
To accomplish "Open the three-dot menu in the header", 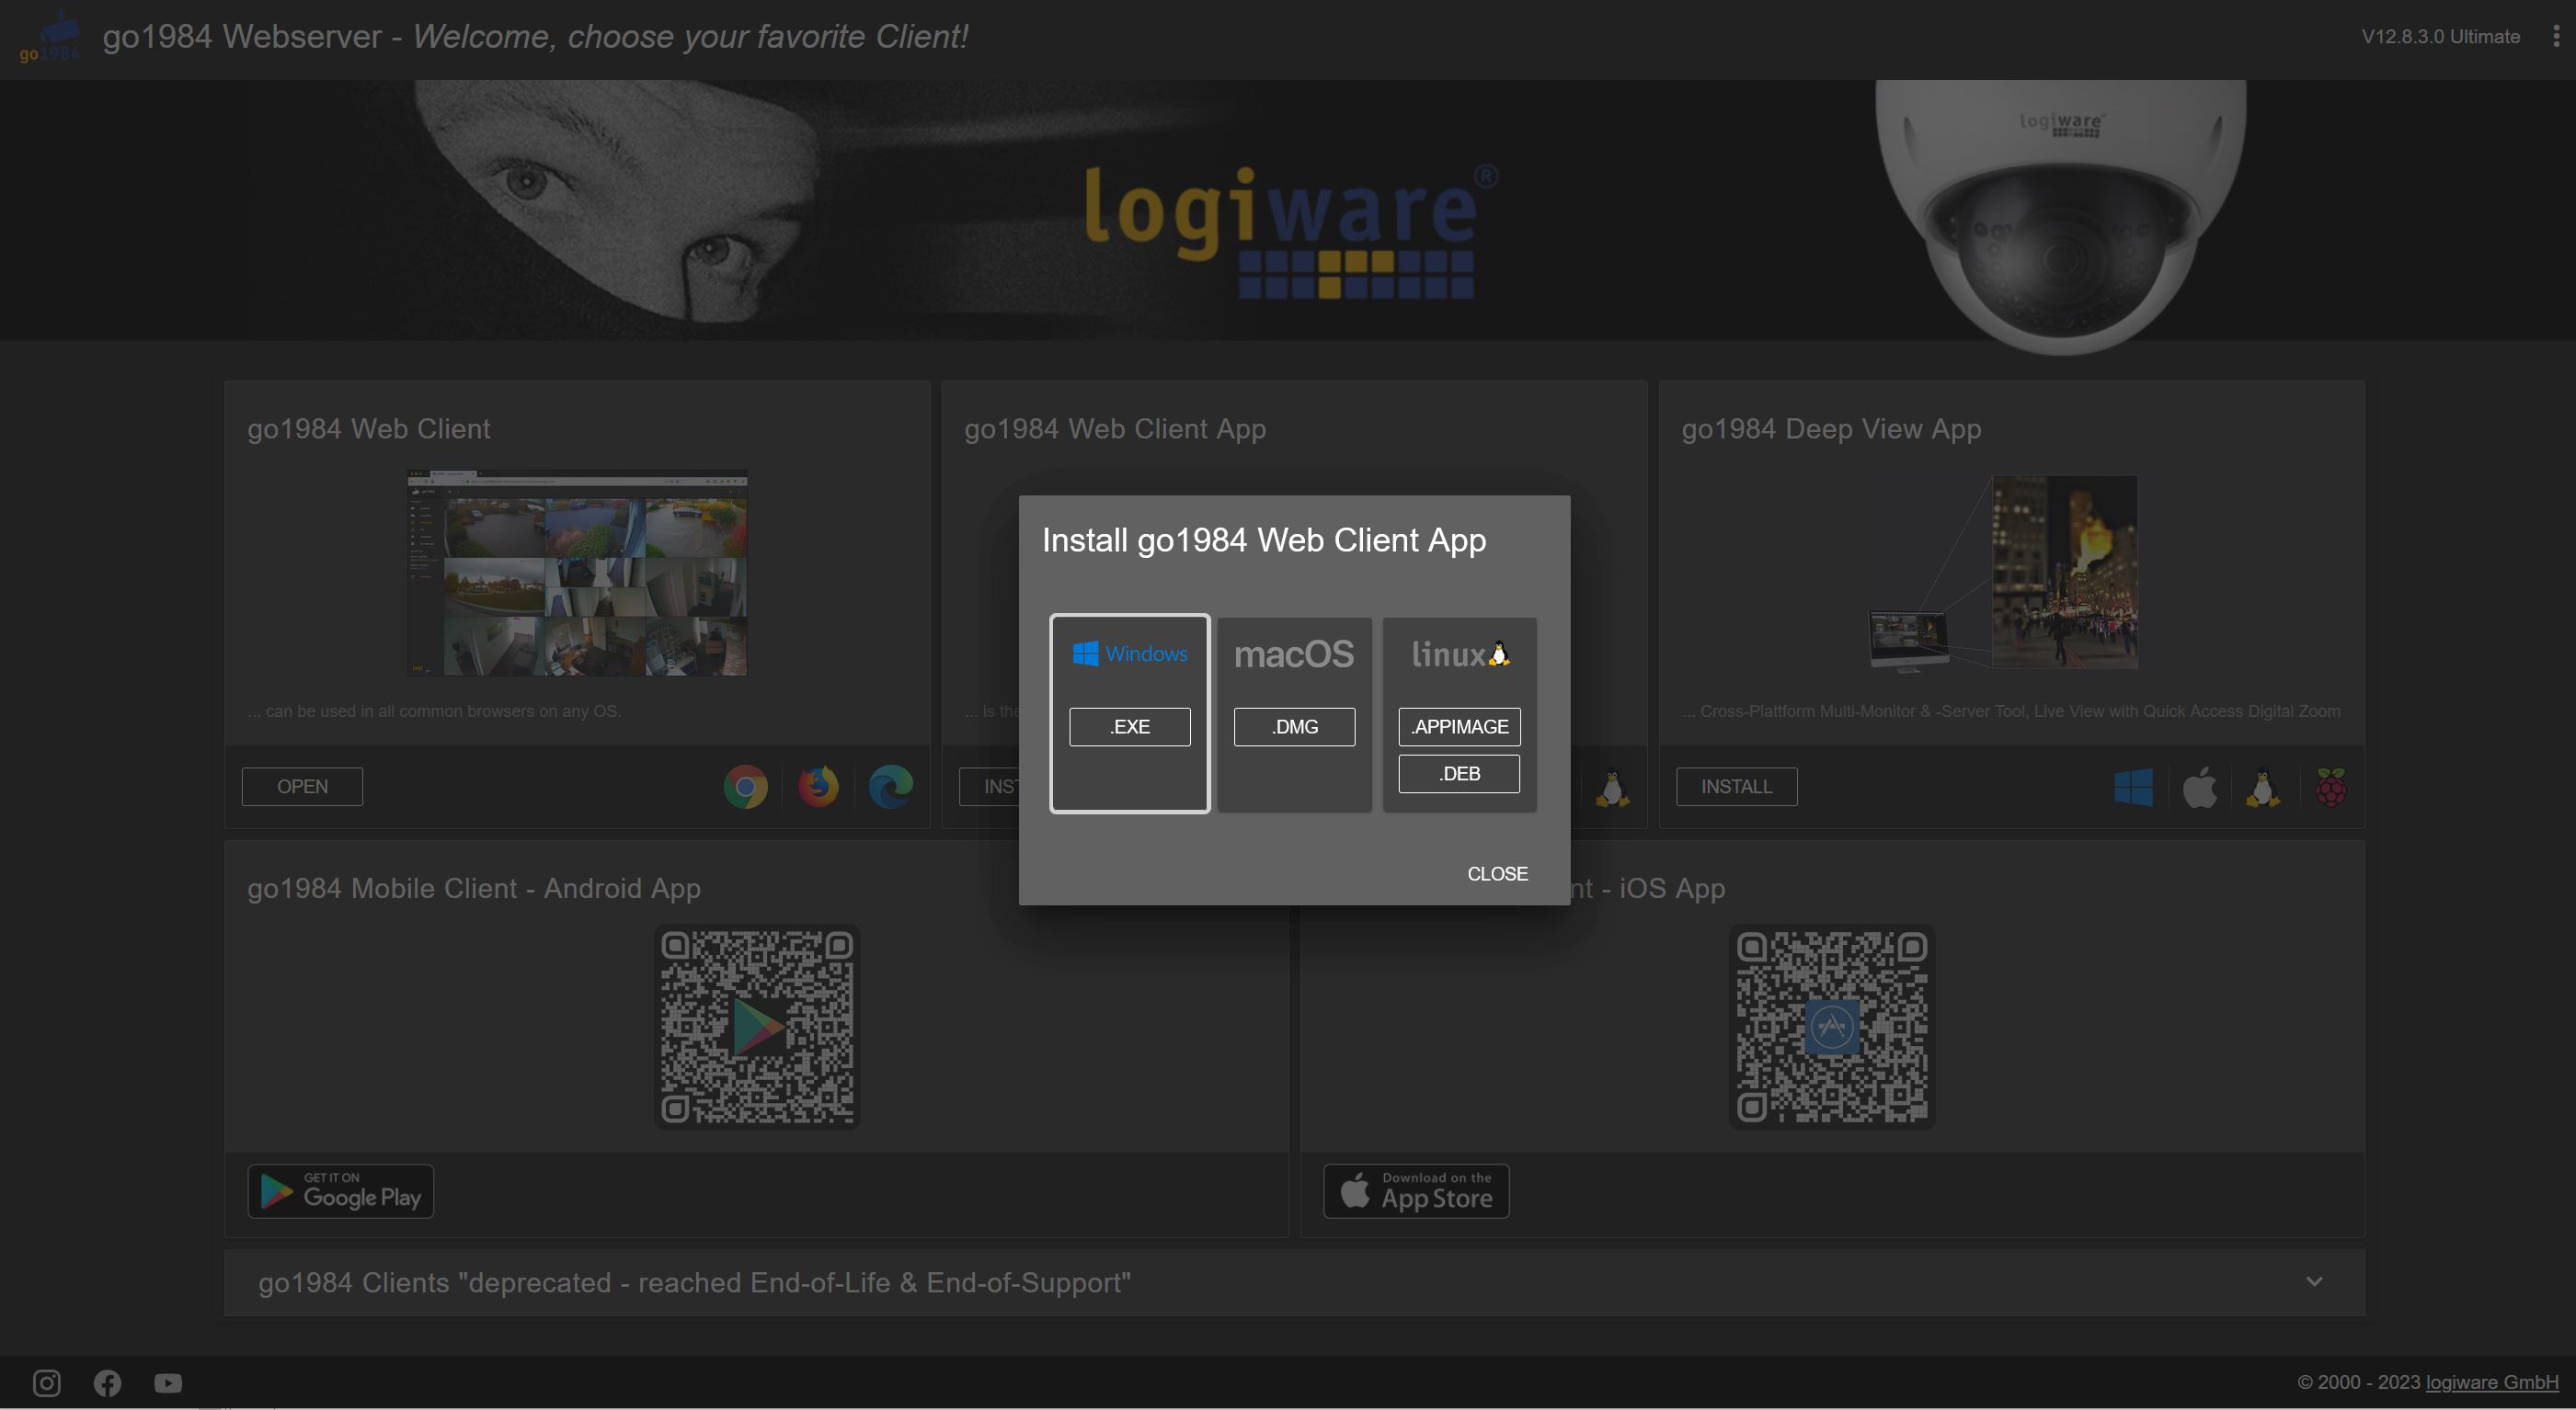I will tap(2555, 36).
